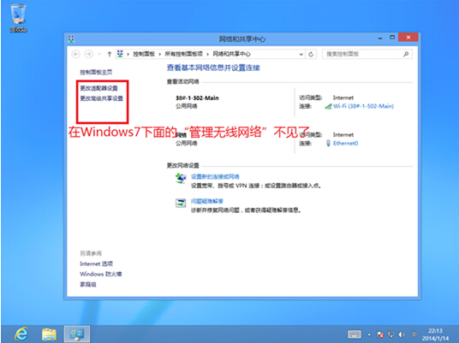Click the search magnifier icon
The height and width of the screenshot is (343, 459).
406,54
